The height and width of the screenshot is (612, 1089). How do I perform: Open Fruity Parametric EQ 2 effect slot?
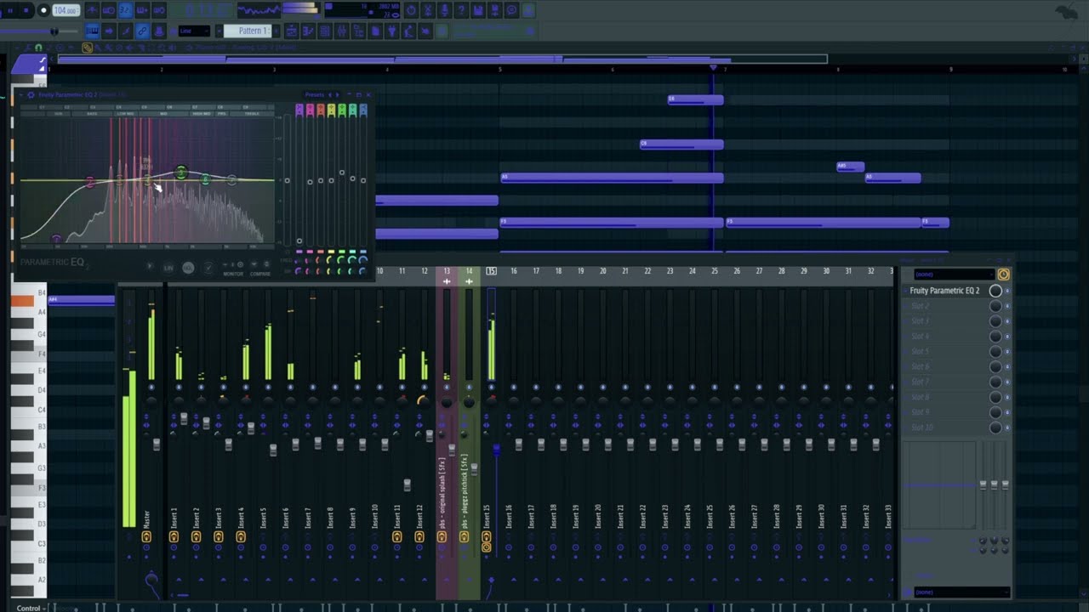coord(944,291)
